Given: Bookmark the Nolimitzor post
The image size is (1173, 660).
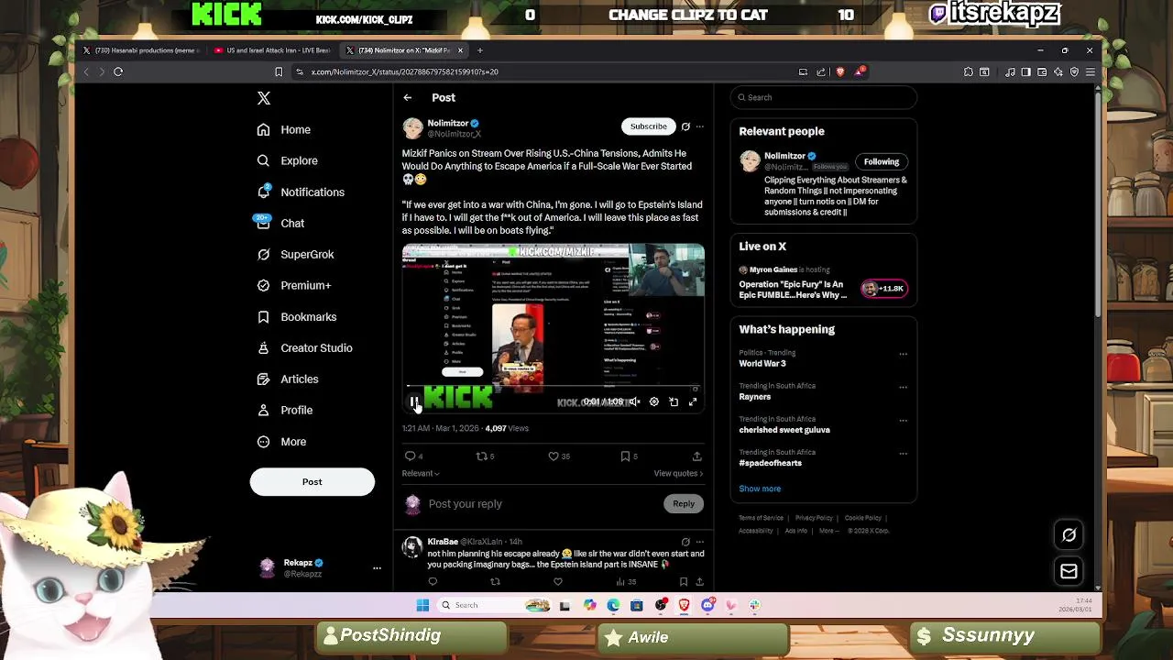Looking at the screenshot, I should pyautogui.click(x=625, y=456).
